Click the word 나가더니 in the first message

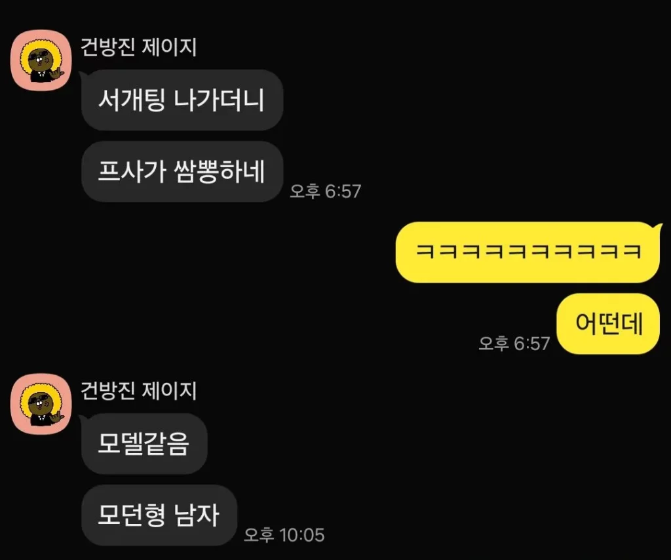coord(219,100)
